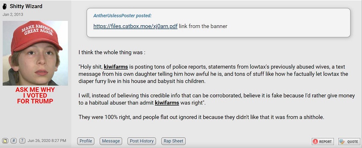Screen dimensions: 362x148
Task: Click the first kiwifarms link
Action: (116, 67)
